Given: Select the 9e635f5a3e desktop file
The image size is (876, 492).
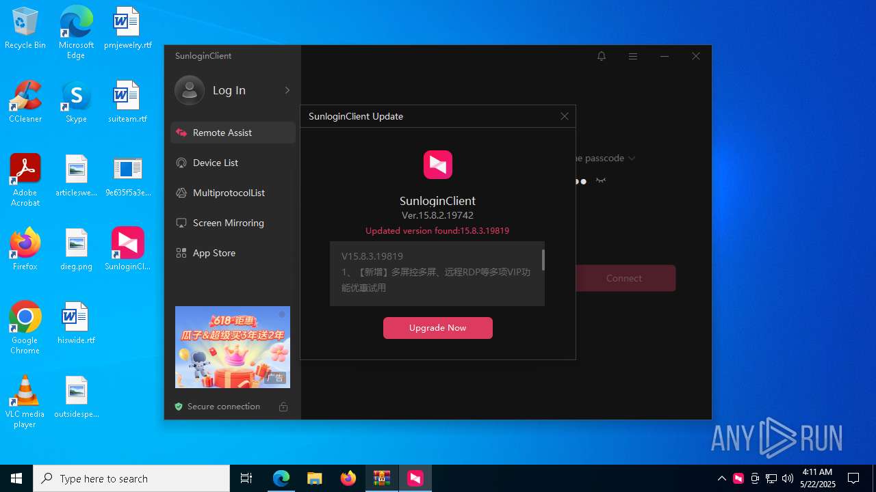Looking at the screenshot, I should pyautogui.click(x=127, y=176).
